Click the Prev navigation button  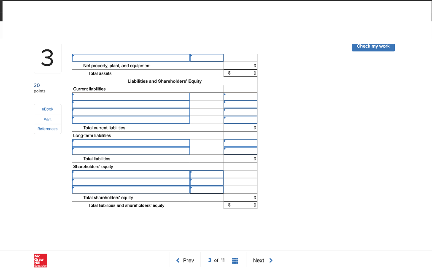[x=185, y=260]
